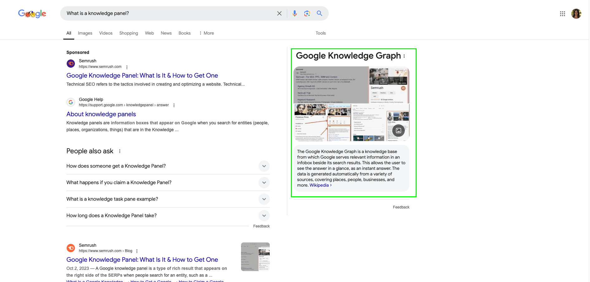Click Feedback under People also ask
Image resolution: width=590 pixels, height=282 pixels.
click(261, 226)
